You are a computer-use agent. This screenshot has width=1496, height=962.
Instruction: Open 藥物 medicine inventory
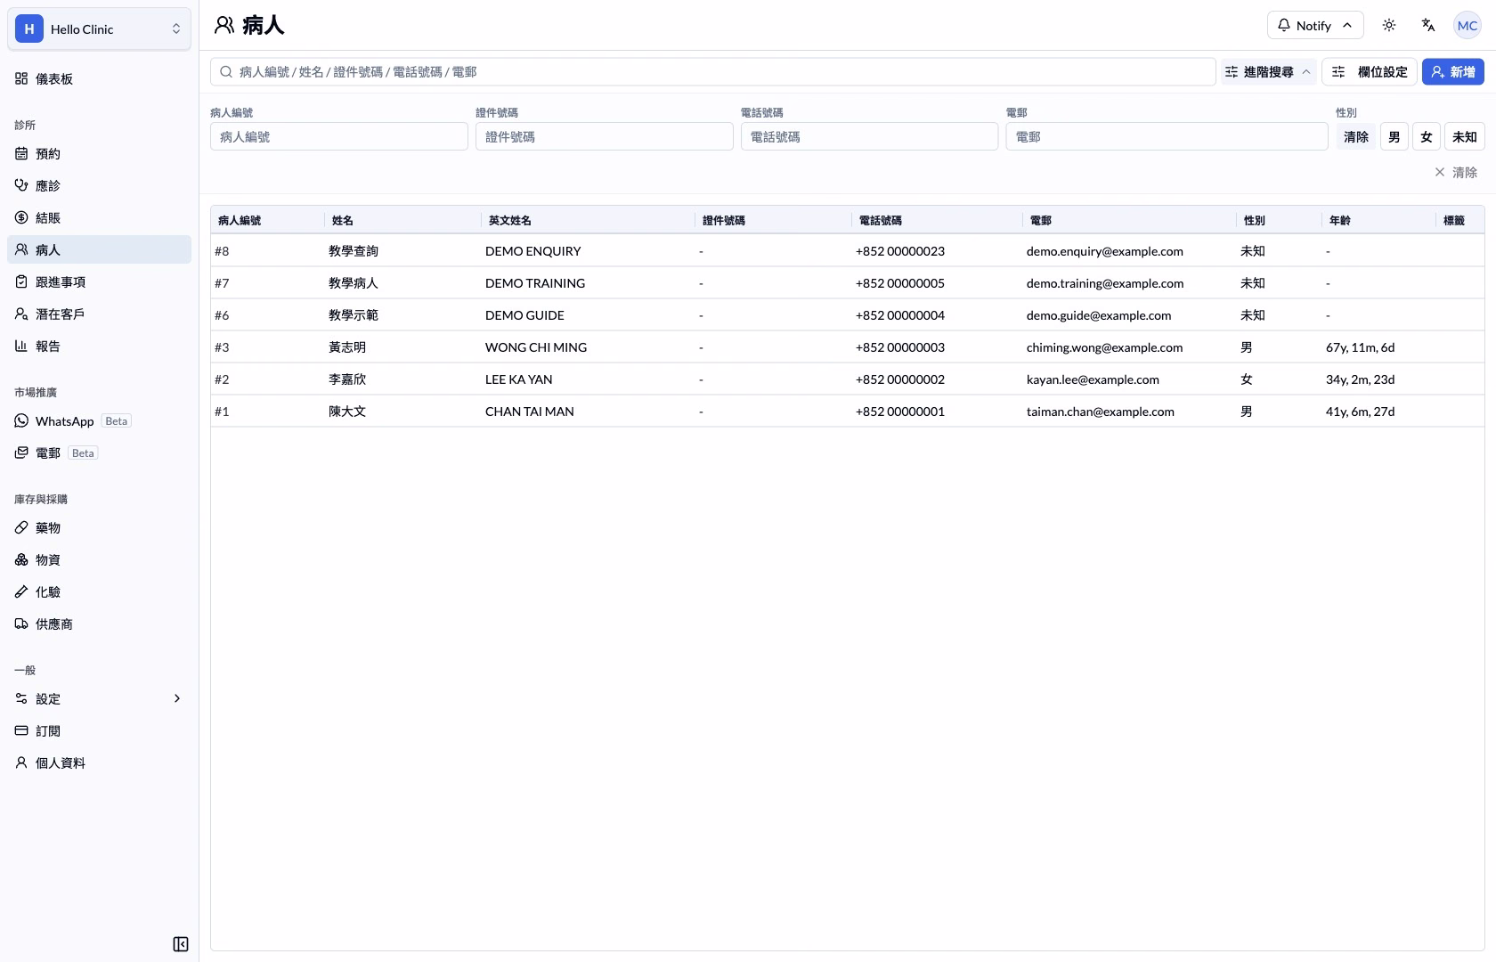pos(99,527)
